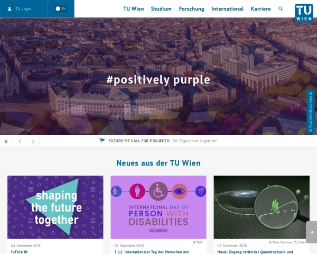Pause the hero slideshow
The height and width of the screenshot is (254, 317).
(x=6, y=141)
